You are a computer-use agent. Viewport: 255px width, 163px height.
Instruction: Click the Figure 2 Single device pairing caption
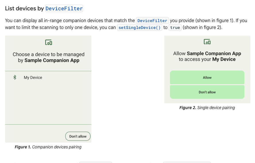pos(207,108)
